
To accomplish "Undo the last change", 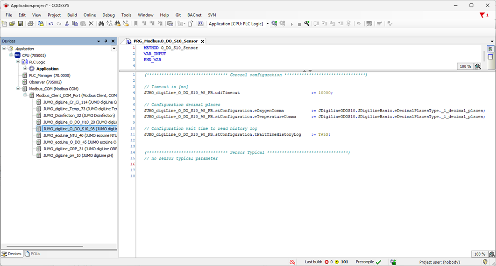I will [x=50, y=24].
